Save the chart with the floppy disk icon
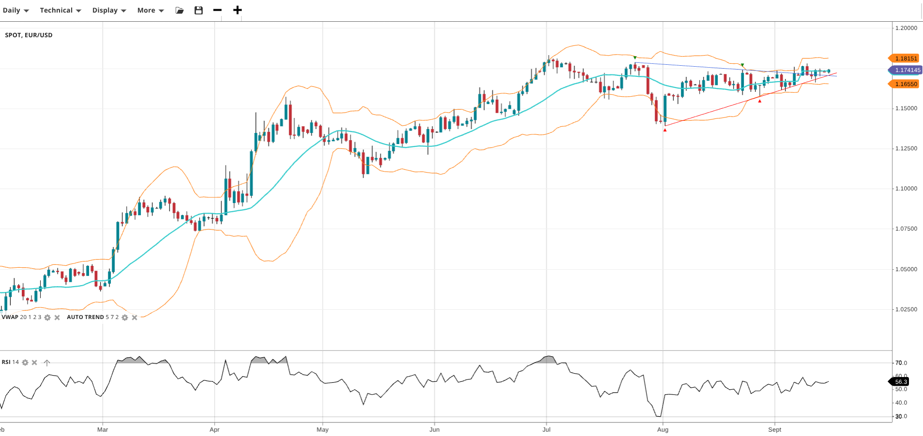Viewport: 923px width, 436px height. (198, 10)
